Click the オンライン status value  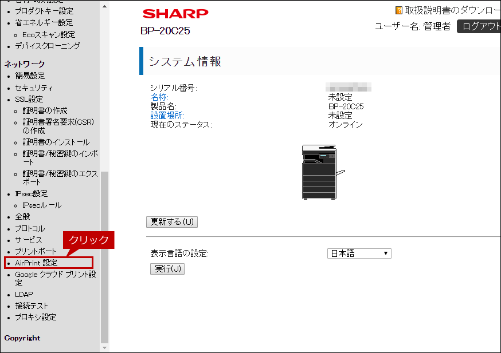coord(346,125)
